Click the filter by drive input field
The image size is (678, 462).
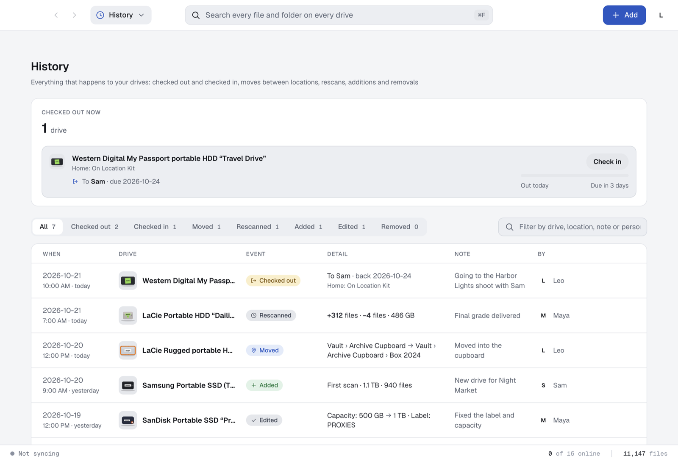pos(572,227)
